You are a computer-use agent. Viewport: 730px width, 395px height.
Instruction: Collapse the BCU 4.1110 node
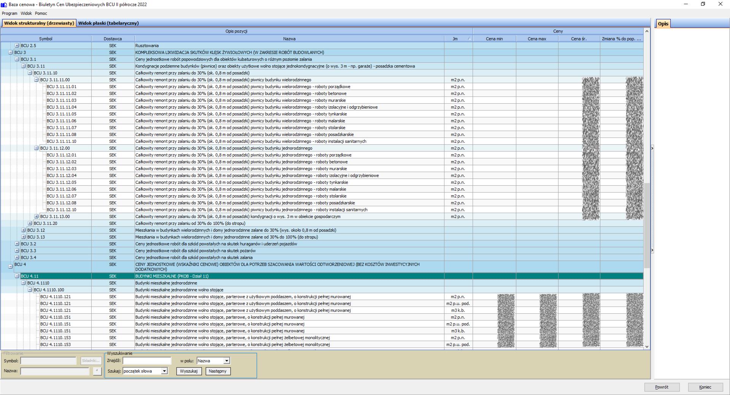click(24, 283)
